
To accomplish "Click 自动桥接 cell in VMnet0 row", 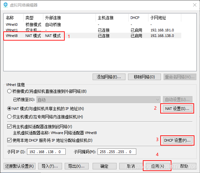I will pos(53,25).
